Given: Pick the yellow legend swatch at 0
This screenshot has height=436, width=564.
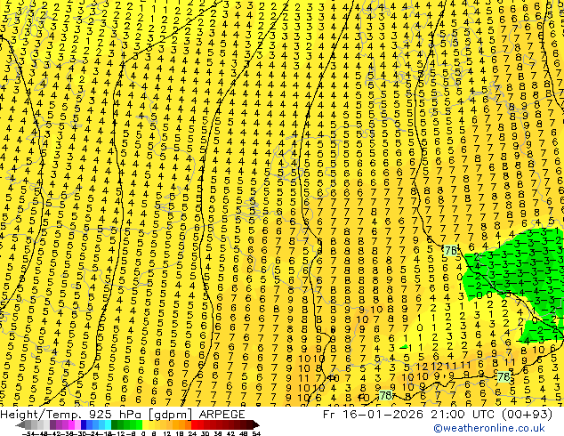Looking at the screenshot, I should tap(145, 424).
